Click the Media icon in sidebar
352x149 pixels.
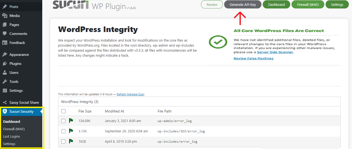pos(5,16)
